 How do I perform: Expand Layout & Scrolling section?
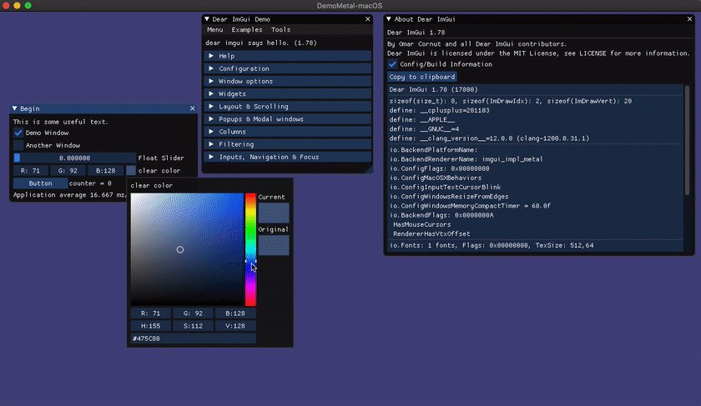(x=287, y=107)
